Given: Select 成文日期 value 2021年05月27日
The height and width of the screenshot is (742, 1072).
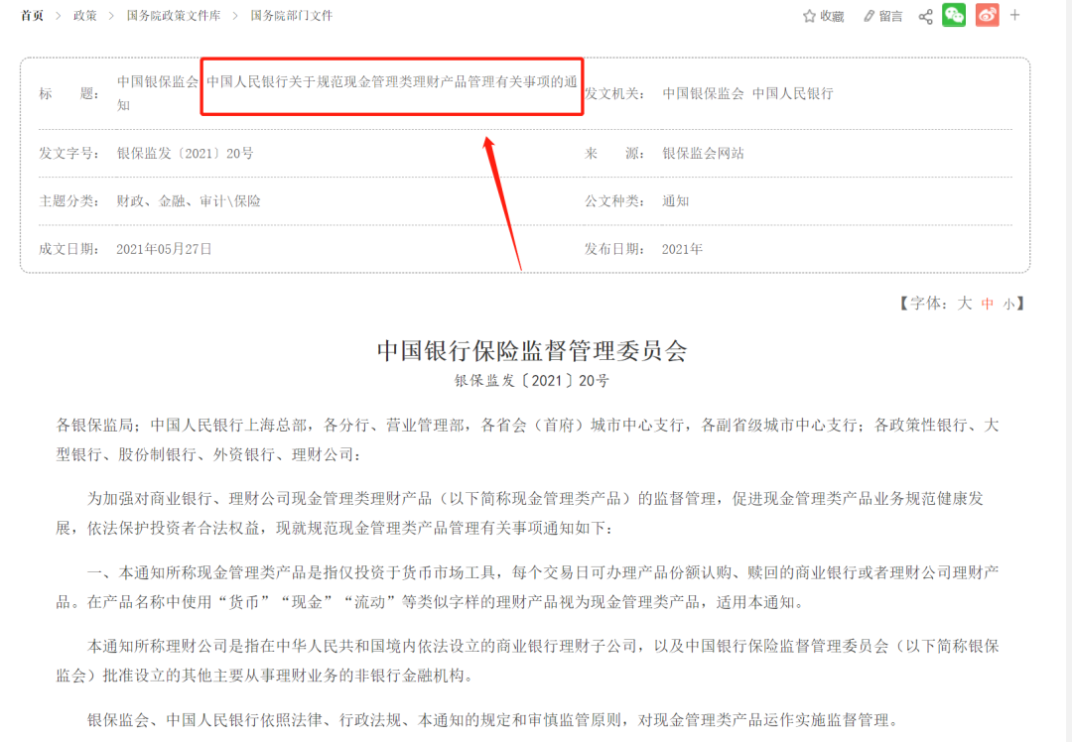Looking at the screenshot, I should point(164,249).
